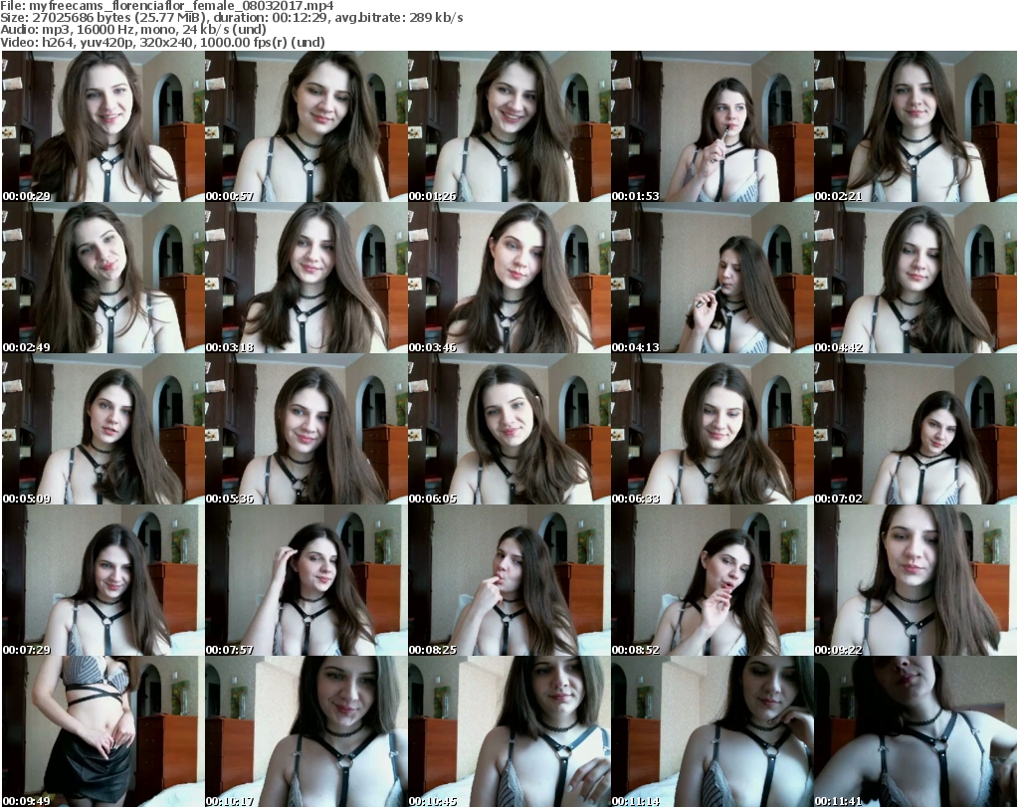Click the 'Audio: mp3, 16000 Hz' line
Image resolution: width=1019 pixels, height=807 pixels.
[133, 30]
